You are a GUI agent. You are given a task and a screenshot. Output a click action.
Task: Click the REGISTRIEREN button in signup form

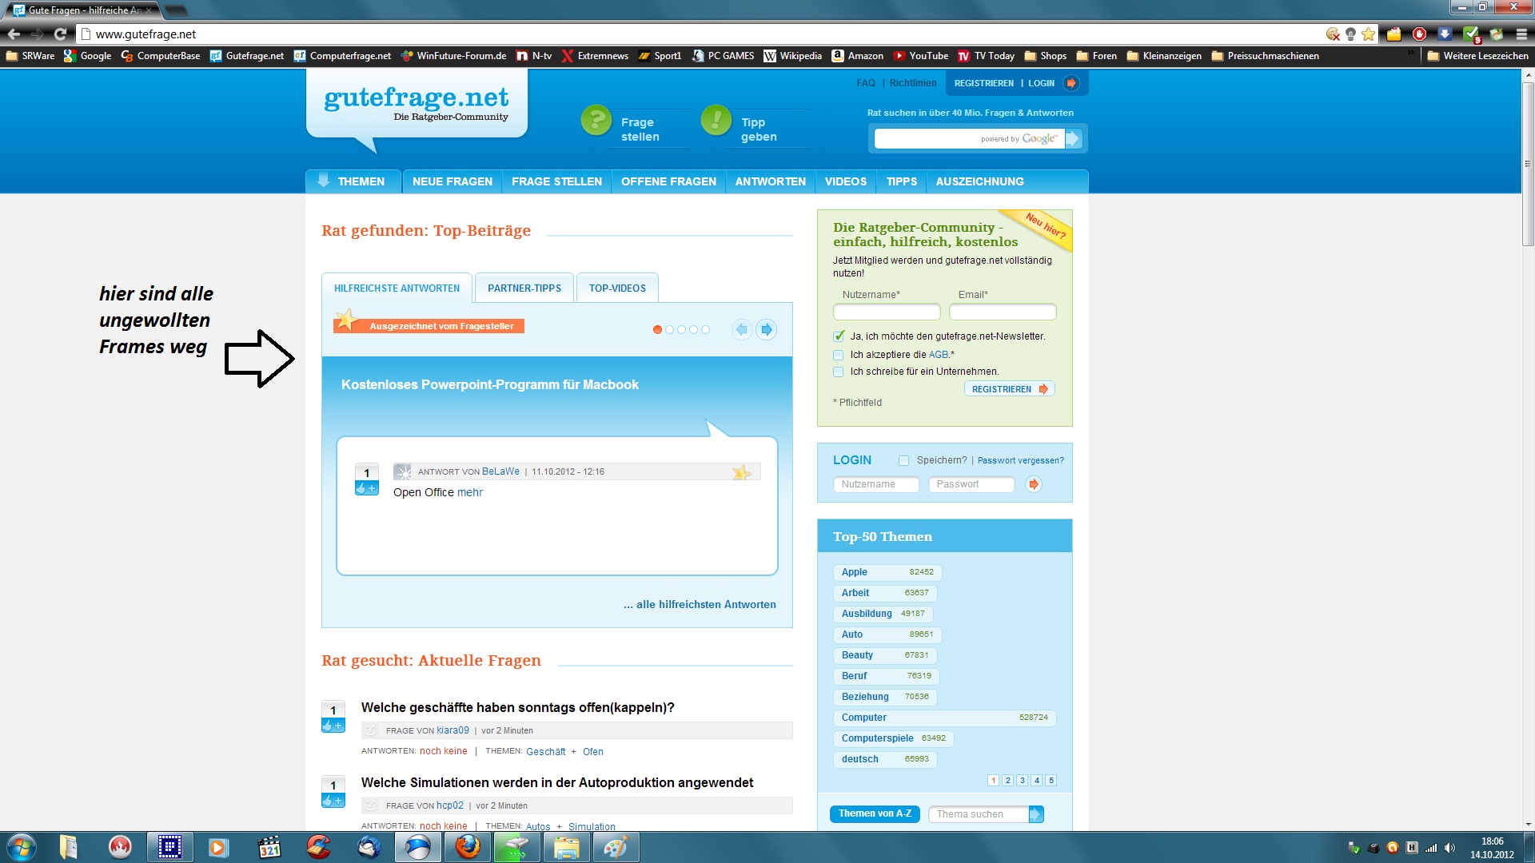click(x=1009, y=389)
